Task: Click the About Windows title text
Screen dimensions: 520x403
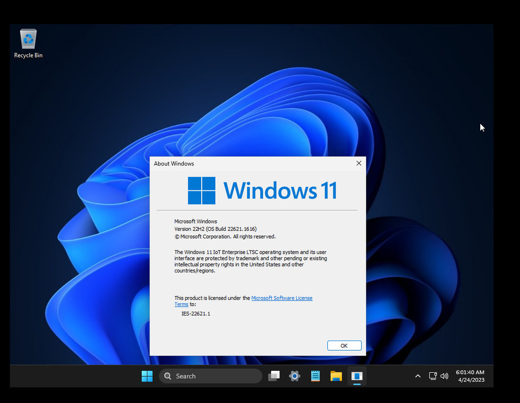Action: [174, 163]
